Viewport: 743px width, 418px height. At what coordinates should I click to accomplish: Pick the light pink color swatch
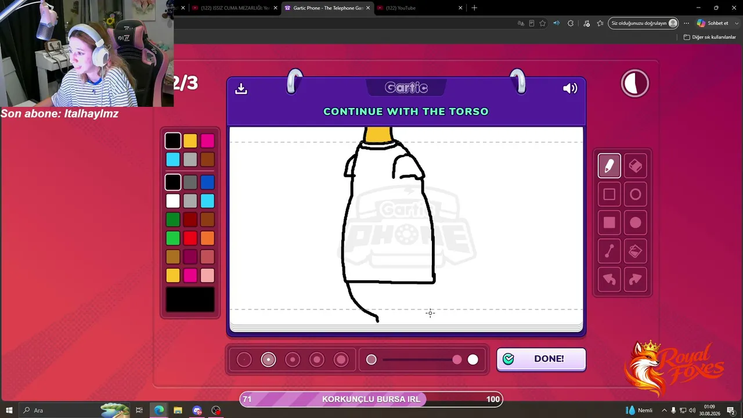[x=208, y=275]
